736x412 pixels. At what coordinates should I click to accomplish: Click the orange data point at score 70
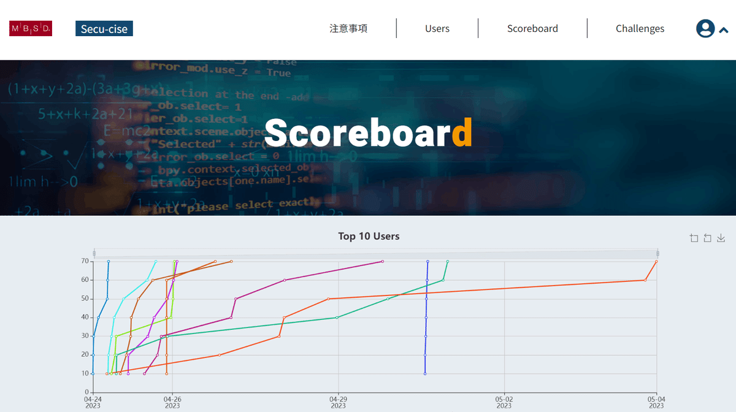click(655, 261)
